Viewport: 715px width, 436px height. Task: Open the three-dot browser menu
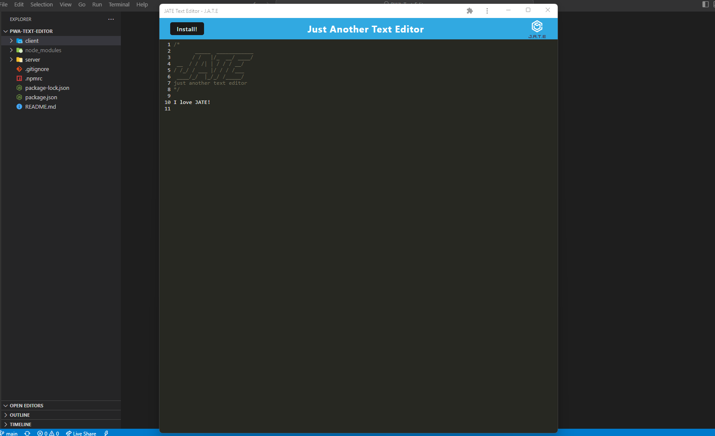click(x=487, y=11)
